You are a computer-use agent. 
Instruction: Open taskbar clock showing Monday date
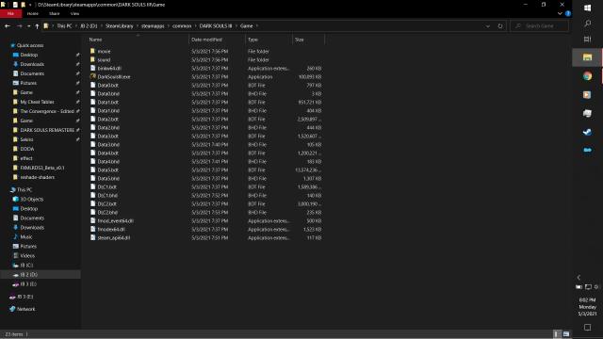click(x=587, y=307)
